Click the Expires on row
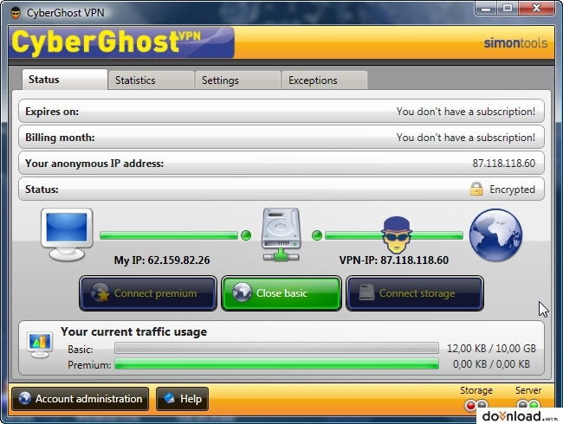 pyautogui.click(x=281, y=112)
